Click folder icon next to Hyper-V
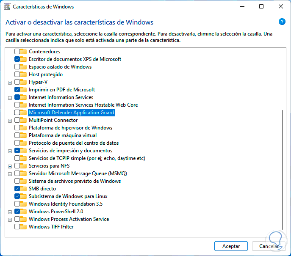Image resolution: width=291 pixels, height=256 pixels. coord(23,82)
